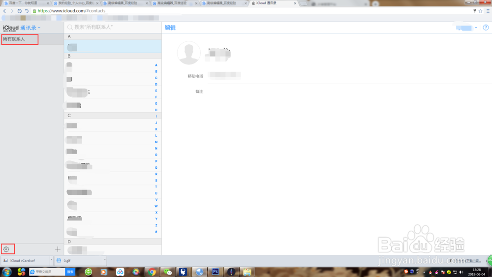Switch to the 我的经验 browser tab
The height and width of the screenshot is (277, 492).
tap(75, 3)
